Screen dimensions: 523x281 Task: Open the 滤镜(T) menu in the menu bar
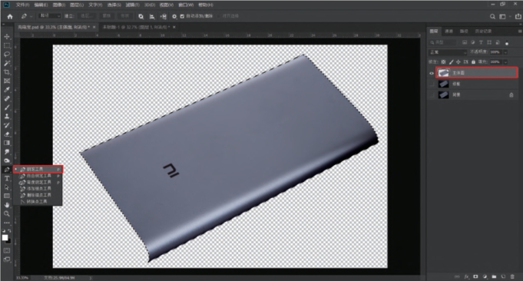(x=132, y=5)
